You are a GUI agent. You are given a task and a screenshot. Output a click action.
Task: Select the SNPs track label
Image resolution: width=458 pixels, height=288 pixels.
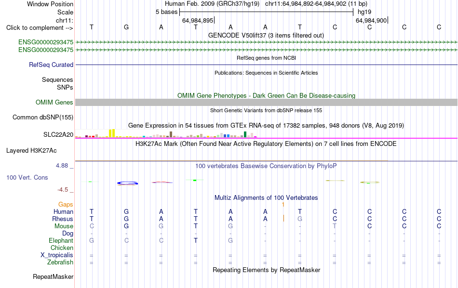point(65,87)
